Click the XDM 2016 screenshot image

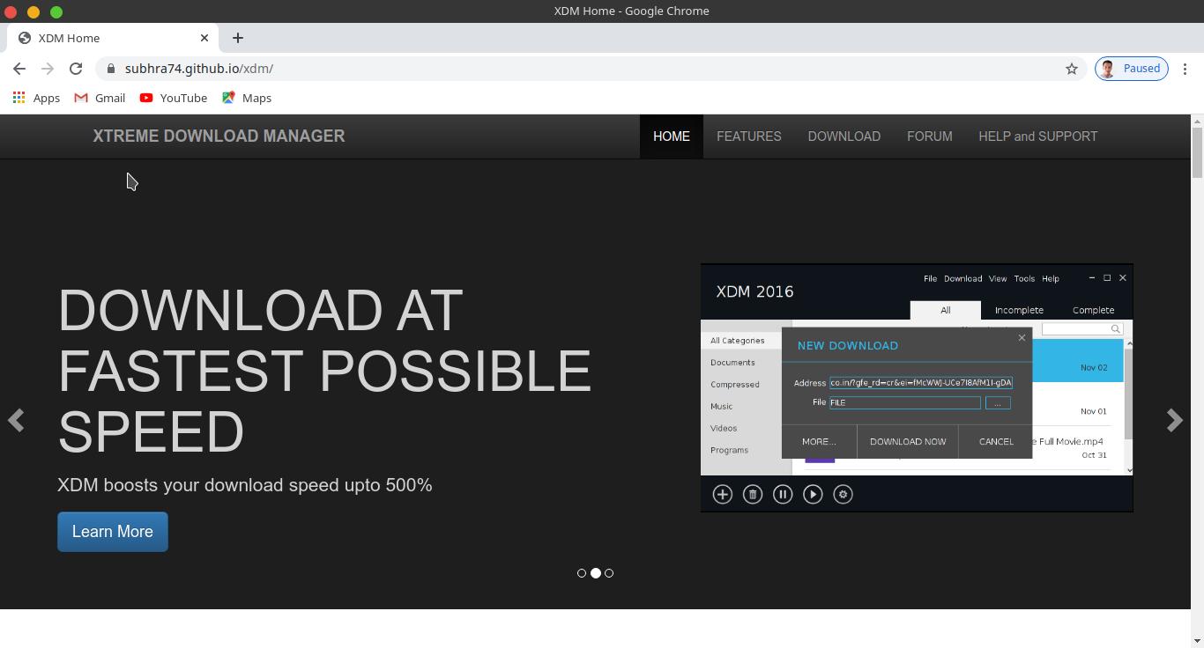point(917,387)
